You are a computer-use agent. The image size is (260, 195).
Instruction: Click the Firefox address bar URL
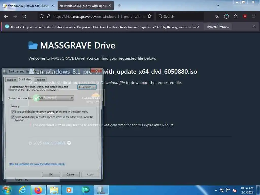click(x=99, y=17)
